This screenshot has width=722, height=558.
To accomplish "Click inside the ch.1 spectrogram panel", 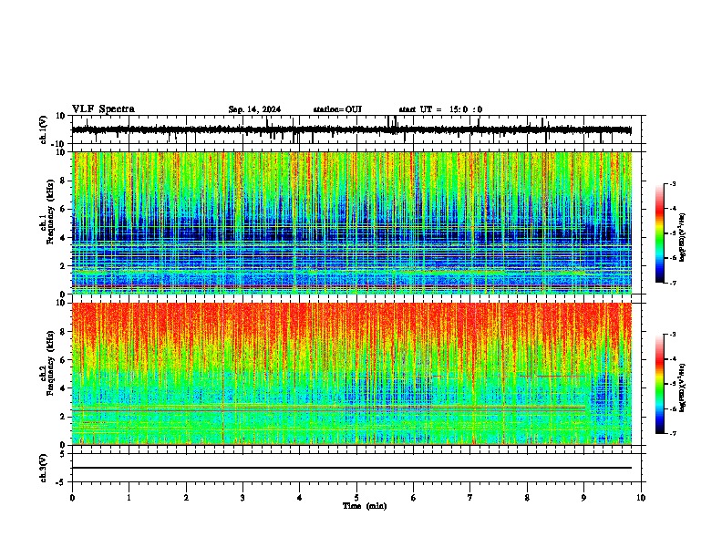I will pos(352,222).
